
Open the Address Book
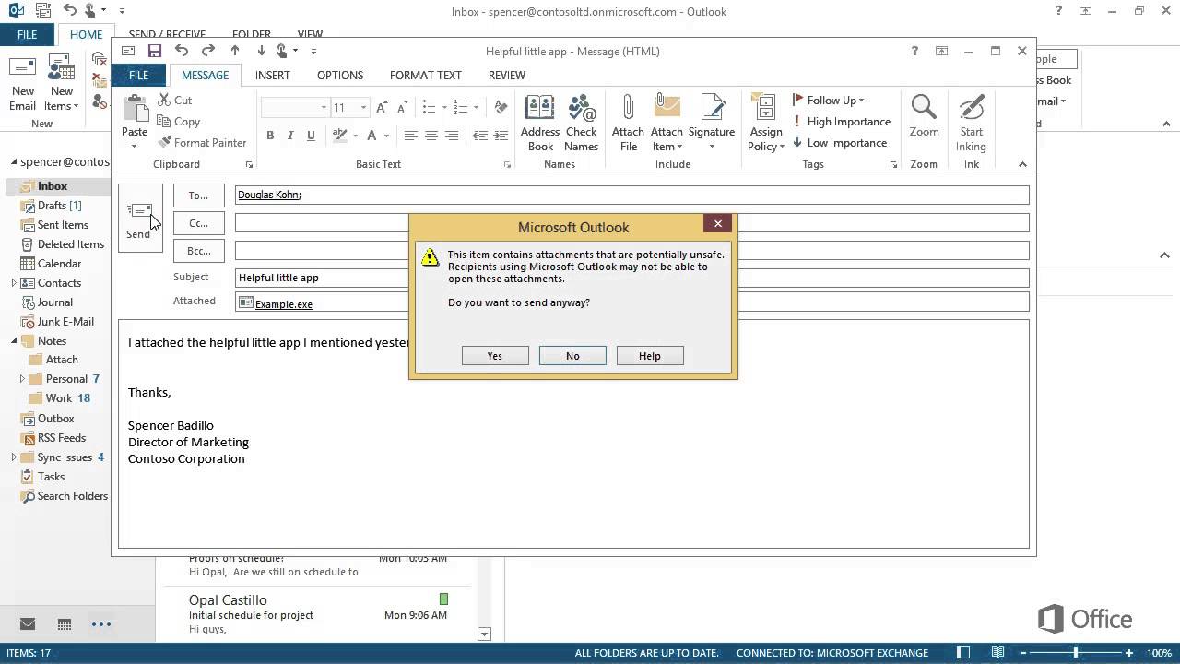pos(540,123)
